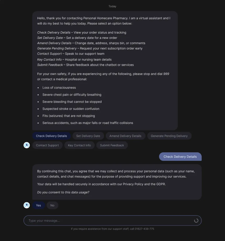
Task: Focus the Type your message input field
Action: point(112,221)
